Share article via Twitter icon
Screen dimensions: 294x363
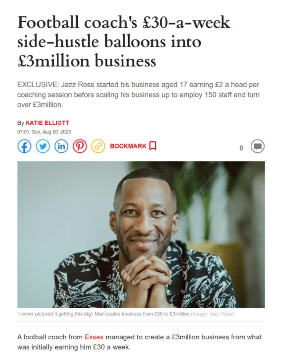[43, 146]
